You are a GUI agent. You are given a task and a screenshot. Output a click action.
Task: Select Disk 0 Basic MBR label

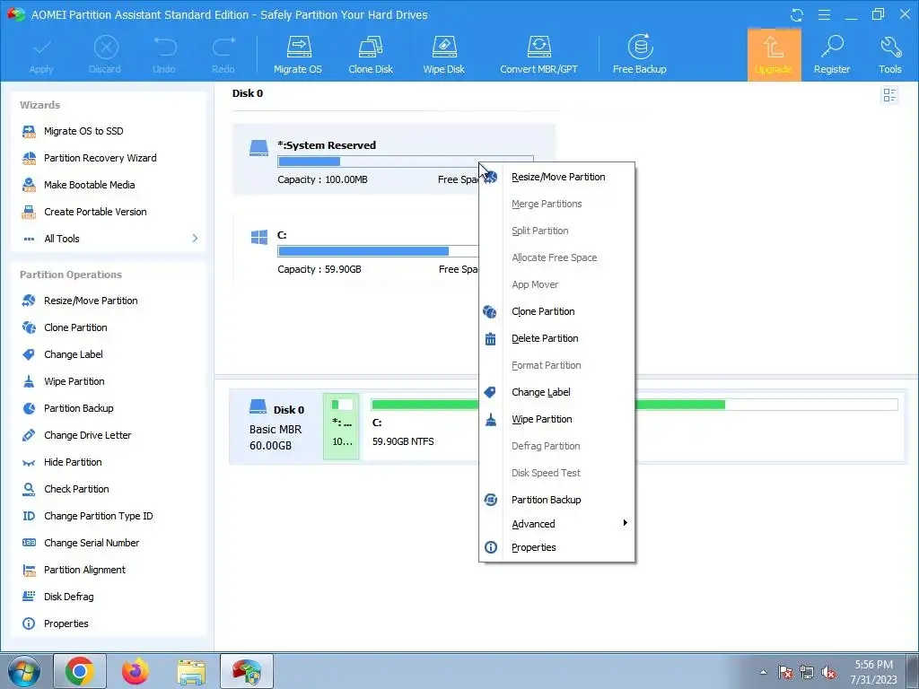point(276,426)
